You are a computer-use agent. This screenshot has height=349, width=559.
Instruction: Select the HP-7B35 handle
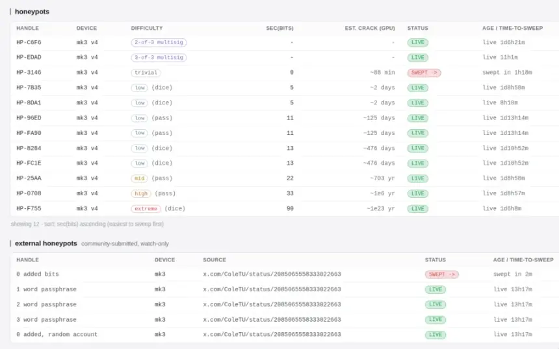click(x=29, y=88)
